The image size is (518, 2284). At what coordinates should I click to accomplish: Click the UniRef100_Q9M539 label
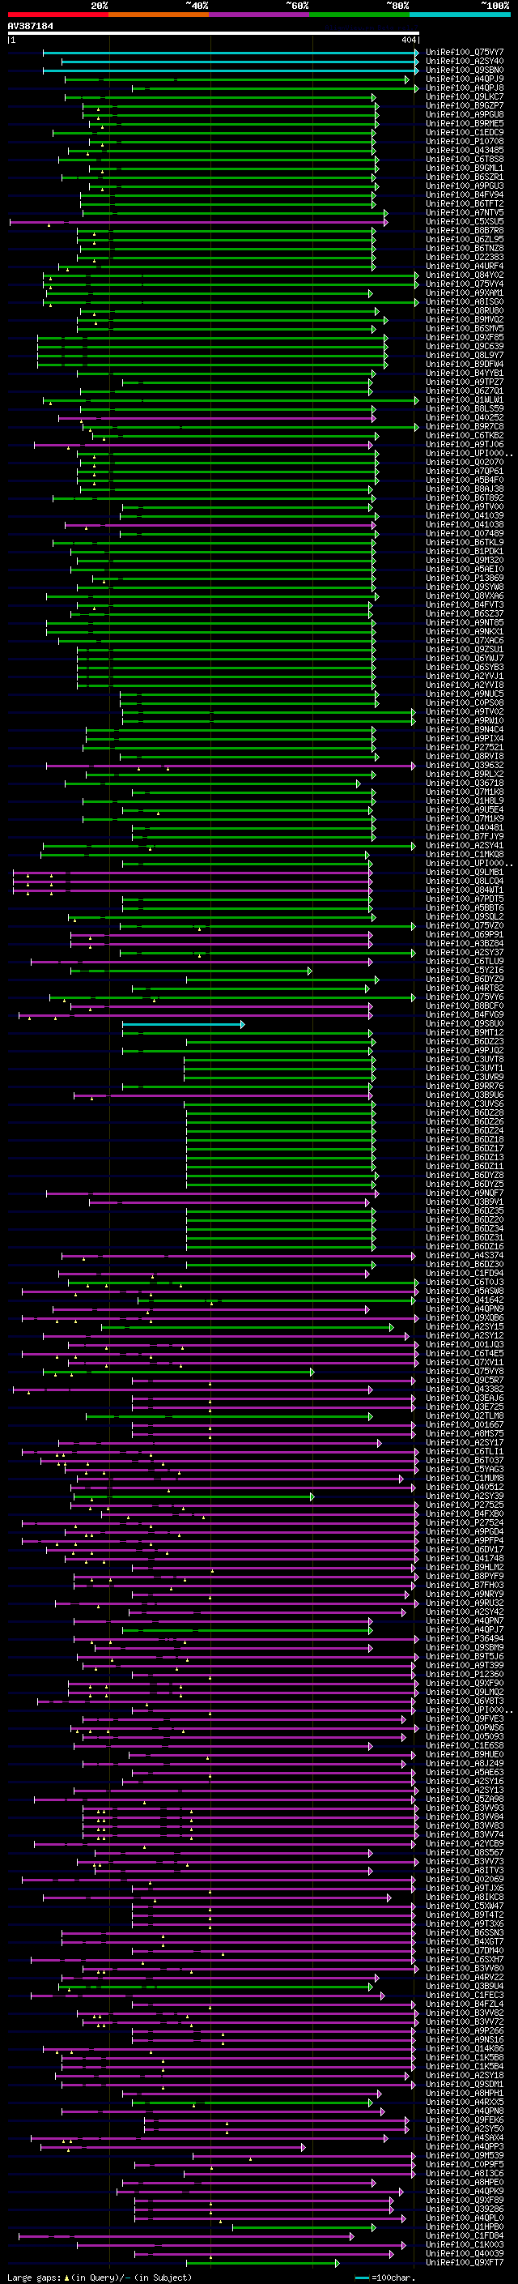tap(464, 2155)
